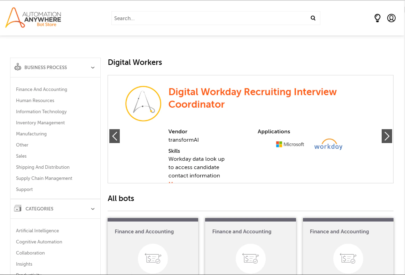Open the lightbulb ideas icon
This screenshot has height=275, width=405.
point(377,18)
